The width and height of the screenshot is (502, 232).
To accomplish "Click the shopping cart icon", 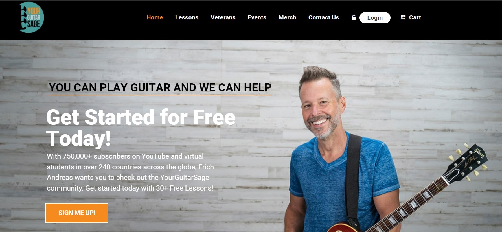I will (x=403, y=17).
